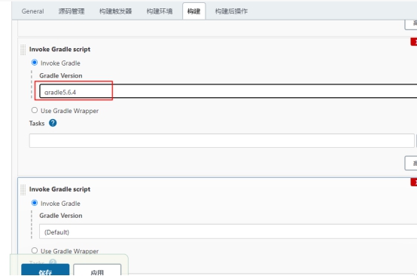Delete the first Invoke Gradle script step
The image size is (417, 276).
click(x=414, y=41)
